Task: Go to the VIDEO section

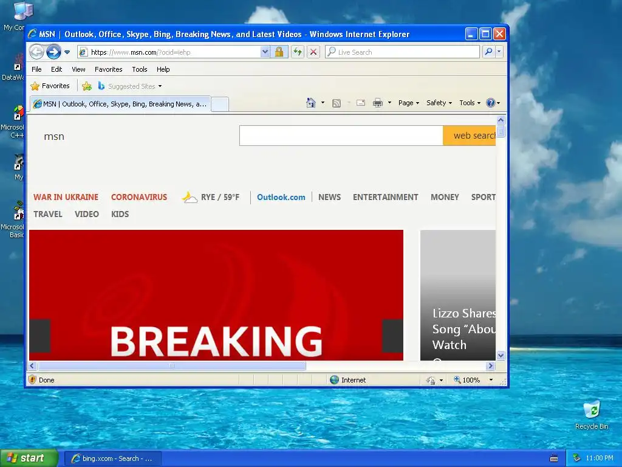Action: tap(86, 214)
